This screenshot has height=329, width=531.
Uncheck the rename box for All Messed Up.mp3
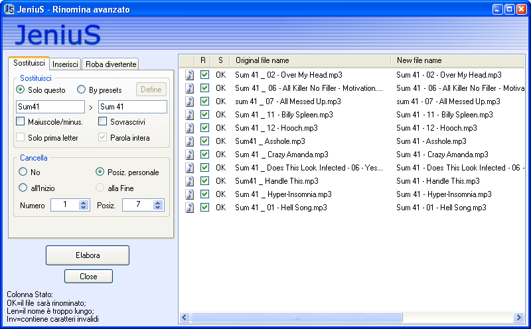click(x=204, y=101)
